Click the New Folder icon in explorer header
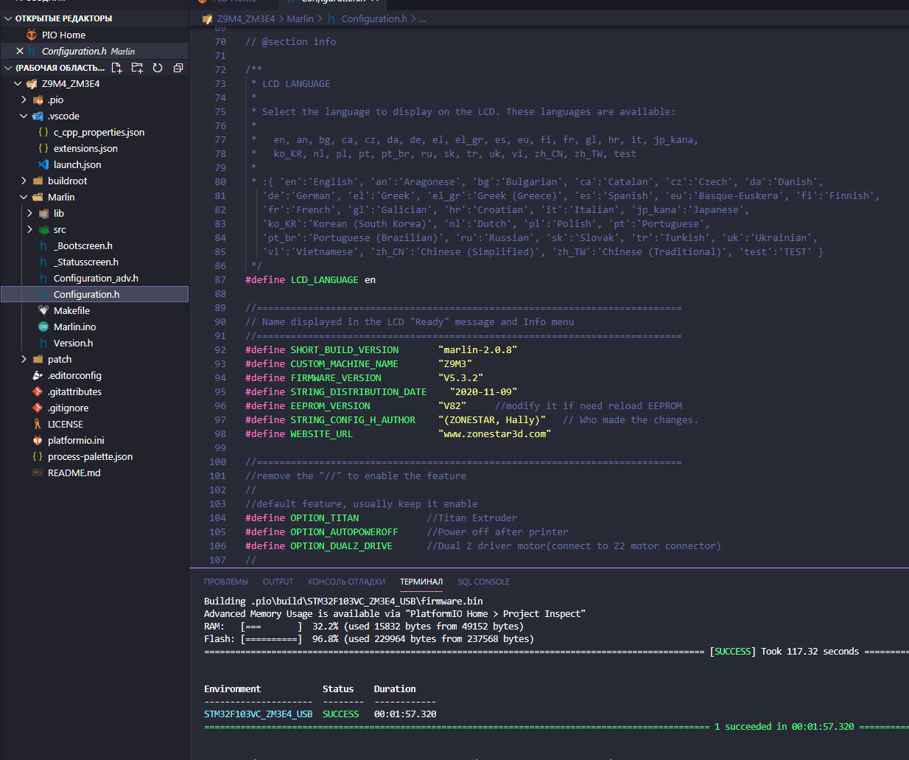This screenshot has height=760, width=909. point(137,68)
